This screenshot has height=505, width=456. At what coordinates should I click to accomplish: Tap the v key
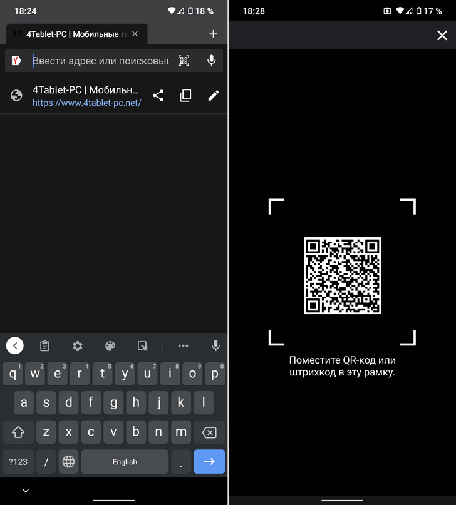(x=114, y=432)
